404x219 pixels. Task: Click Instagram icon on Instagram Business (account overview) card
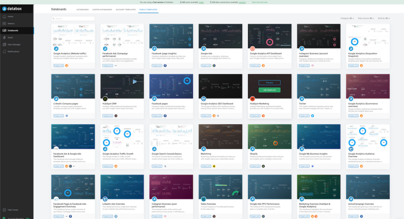click(x=312, y=66)
